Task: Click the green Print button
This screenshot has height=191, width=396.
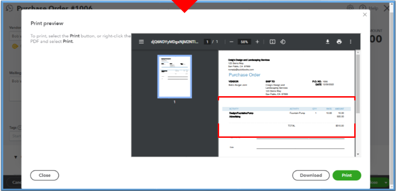Action: tap(347, 175)
